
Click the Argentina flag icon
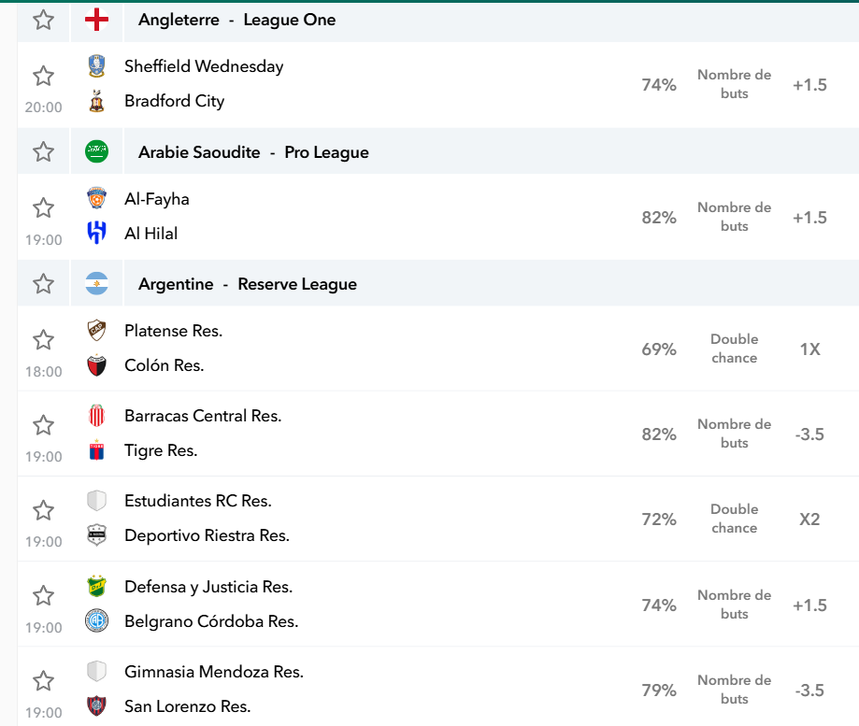click(x=96, y=284)
